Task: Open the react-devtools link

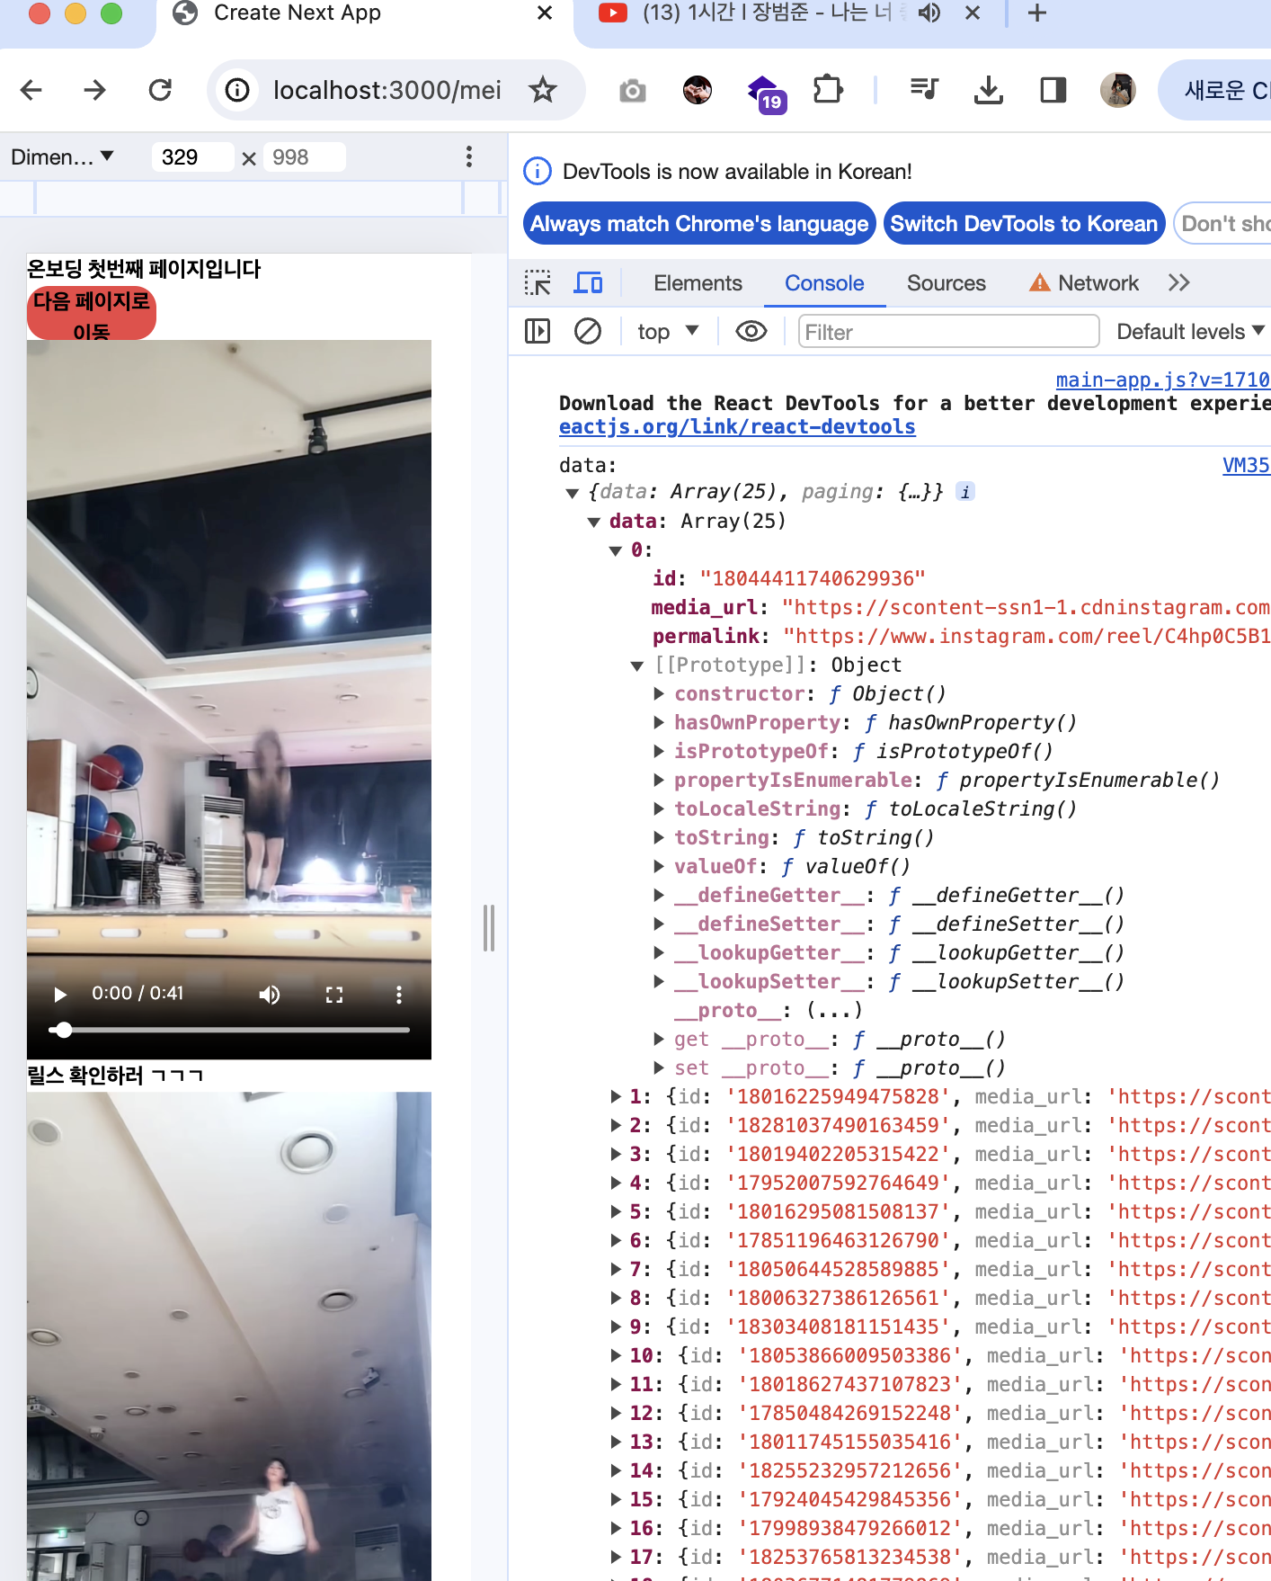Action: pos(737,427)
